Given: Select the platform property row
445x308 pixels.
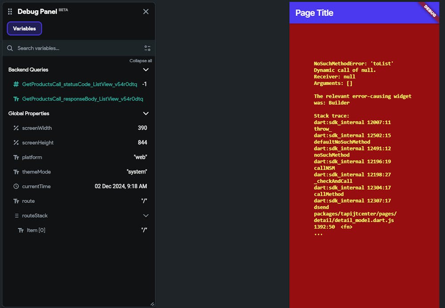Looking at the screenshot, I should click(79, 157).
